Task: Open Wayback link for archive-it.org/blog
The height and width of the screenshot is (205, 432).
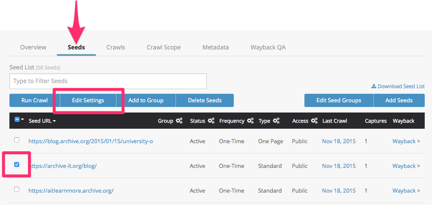Action: [406, 166]
